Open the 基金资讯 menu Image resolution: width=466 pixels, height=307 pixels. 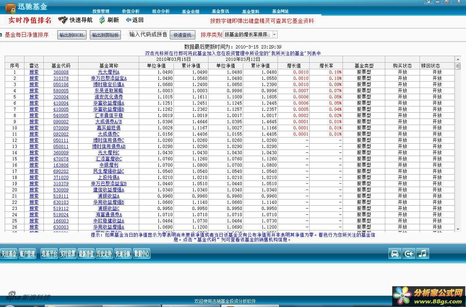221,11
